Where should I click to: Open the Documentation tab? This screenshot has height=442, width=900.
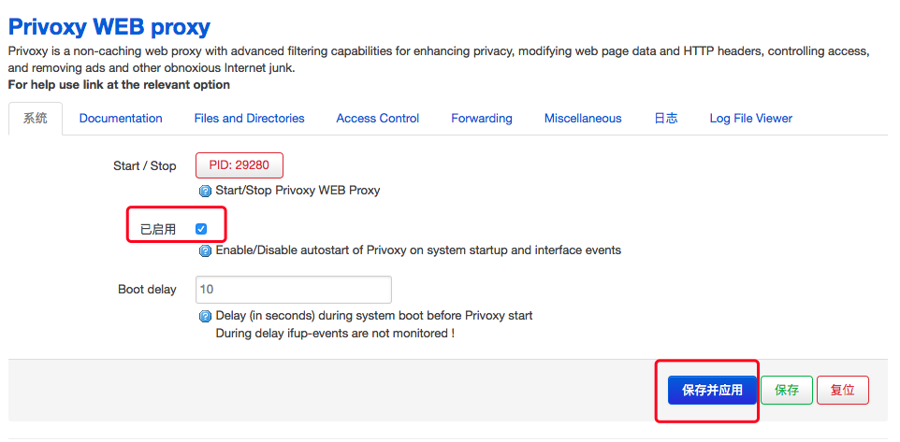click(121, 119)
